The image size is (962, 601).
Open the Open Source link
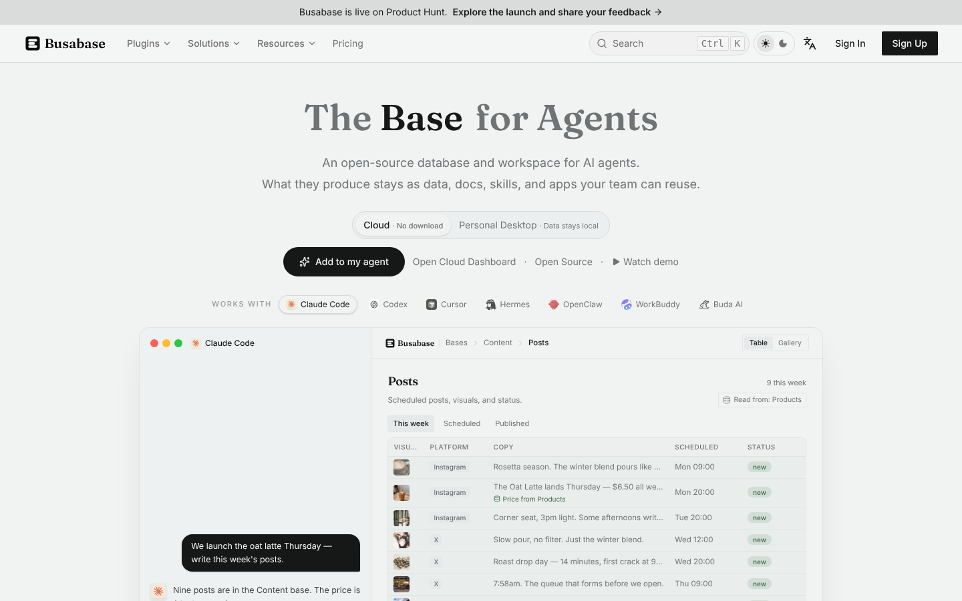tap(563, 262)
